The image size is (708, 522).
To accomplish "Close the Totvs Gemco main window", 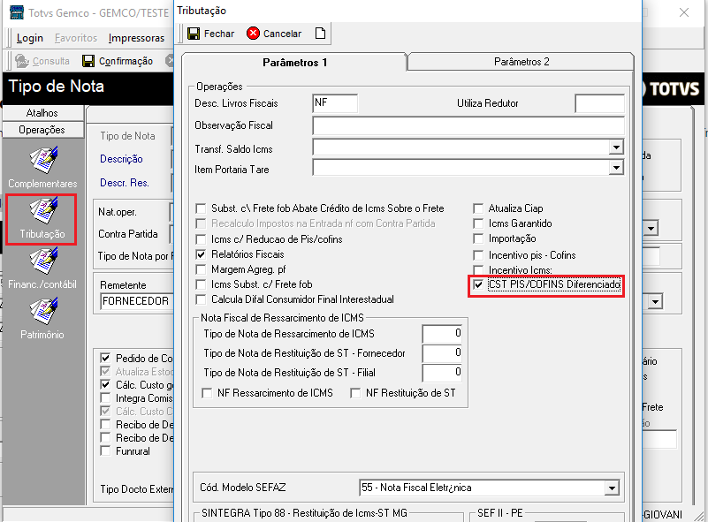I will (684, 12).
